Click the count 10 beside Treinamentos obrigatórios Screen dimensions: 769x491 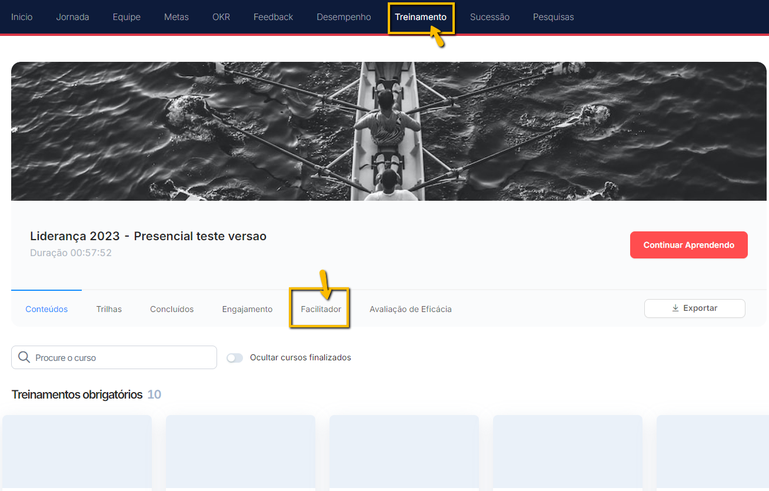point(154,394)
